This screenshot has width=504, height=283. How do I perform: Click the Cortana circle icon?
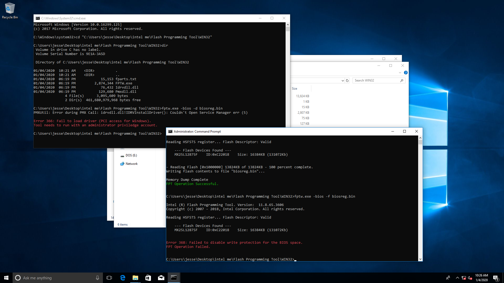[18, 278]
